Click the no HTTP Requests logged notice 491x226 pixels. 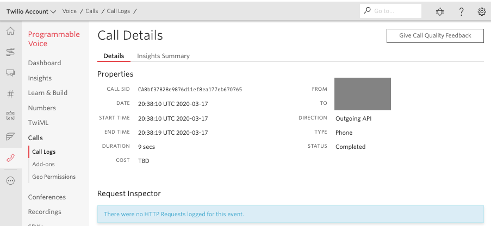(x=290, y=214)
